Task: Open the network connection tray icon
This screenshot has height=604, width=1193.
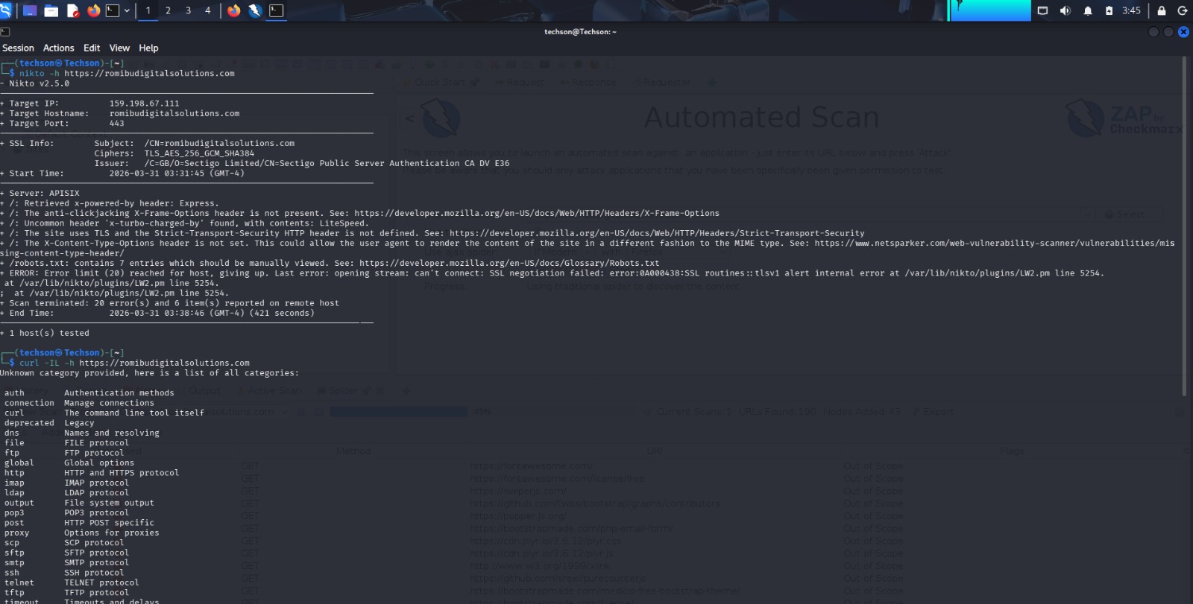Action: 1042,10
